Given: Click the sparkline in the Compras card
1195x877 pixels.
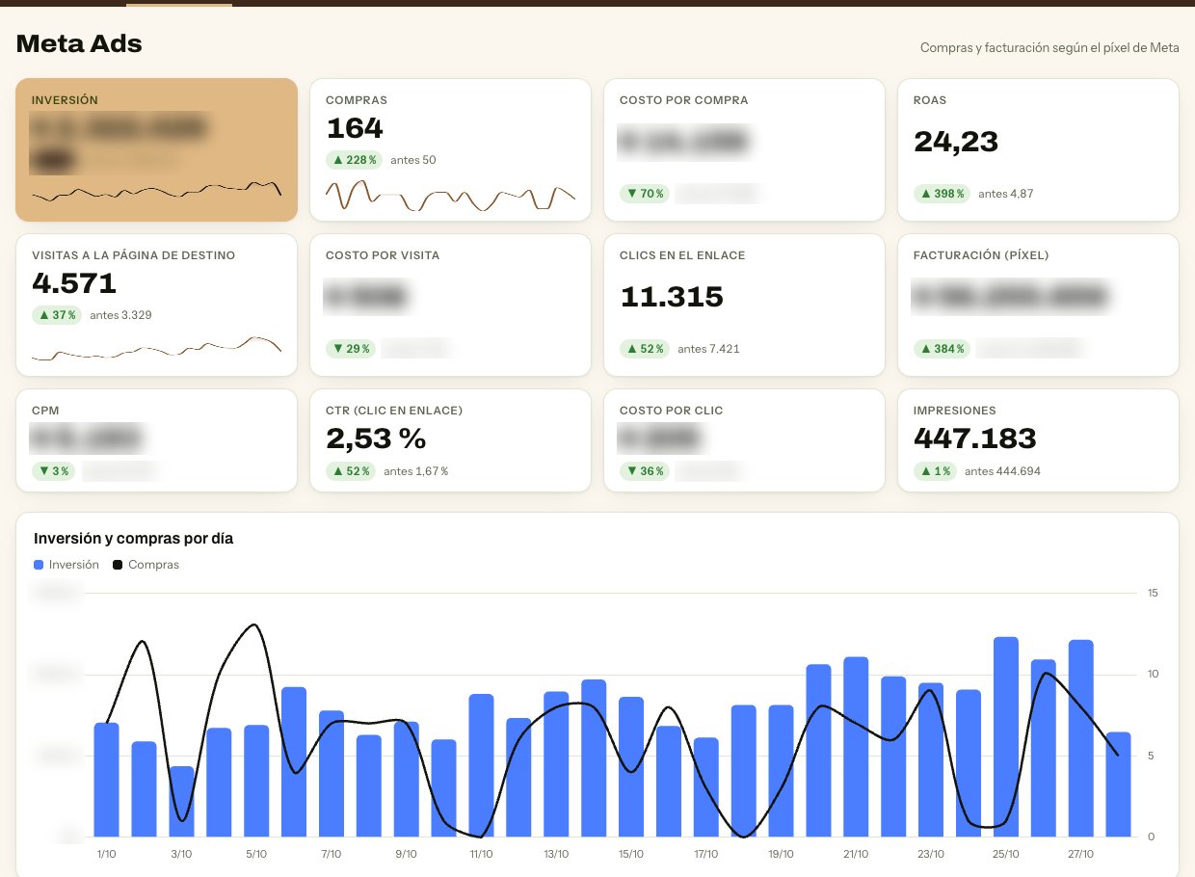Looking at the screenshot, I should pos(450,196).
